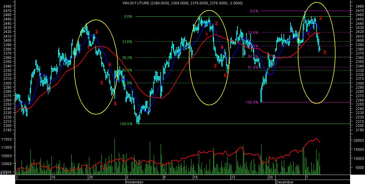Select the green 23.6% Fibonacci label
The width and height of the screenshot is (365, 184).
(127, 42)
